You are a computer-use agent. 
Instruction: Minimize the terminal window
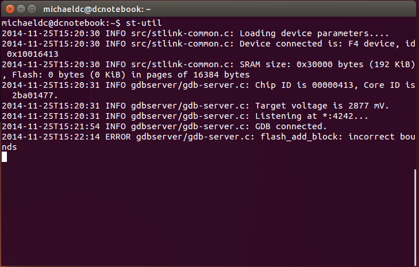point(19,9)
